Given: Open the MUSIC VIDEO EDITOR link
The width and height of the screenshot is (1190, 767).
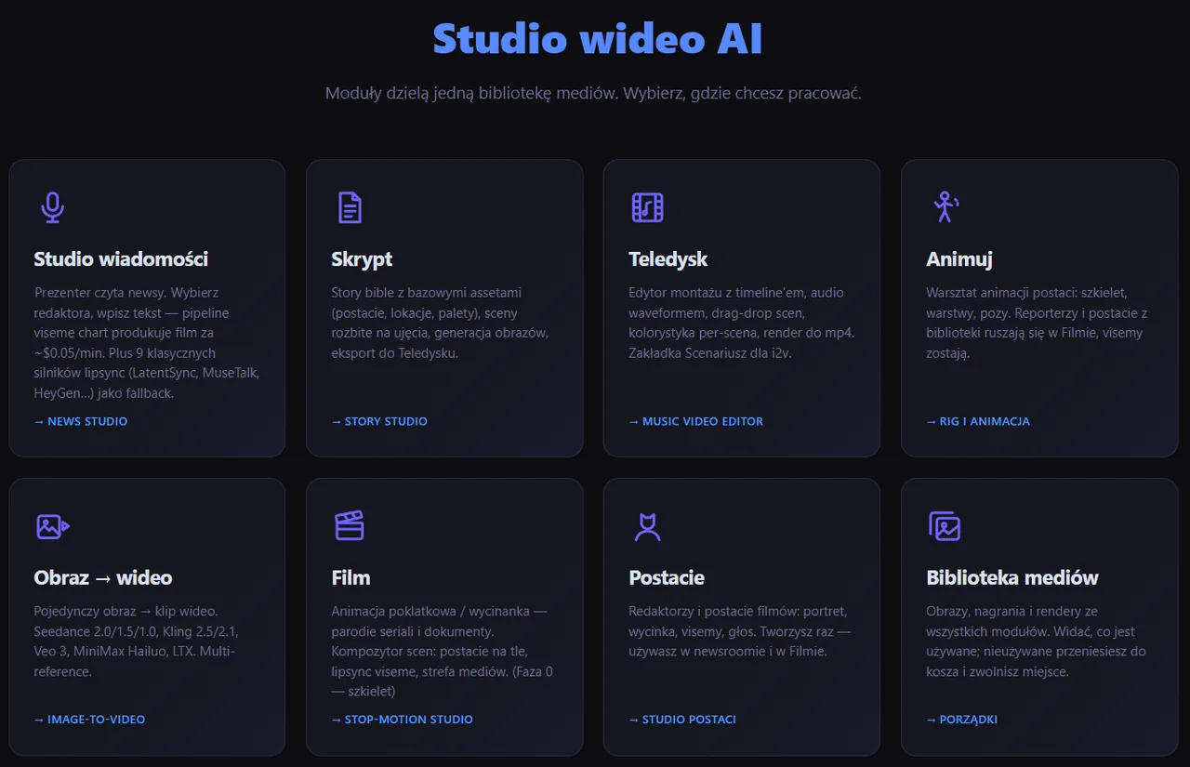Looking at the screenshot, I should click(696, 421).
